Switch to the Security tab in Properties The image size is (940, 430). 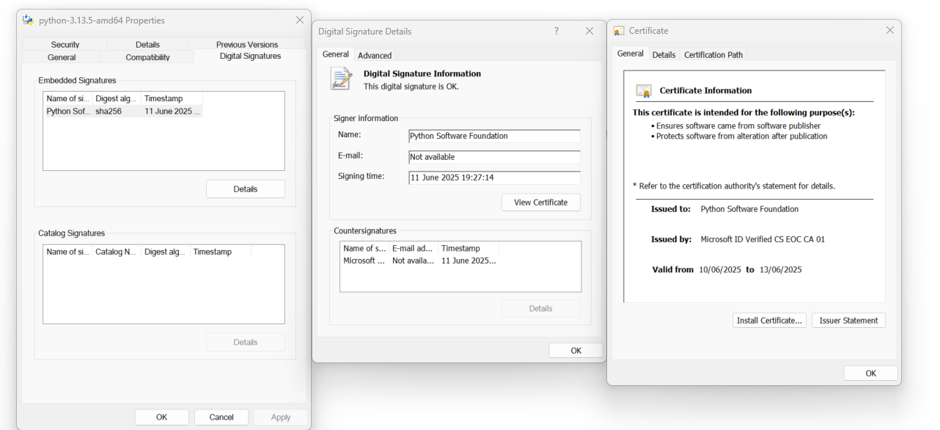65,45
